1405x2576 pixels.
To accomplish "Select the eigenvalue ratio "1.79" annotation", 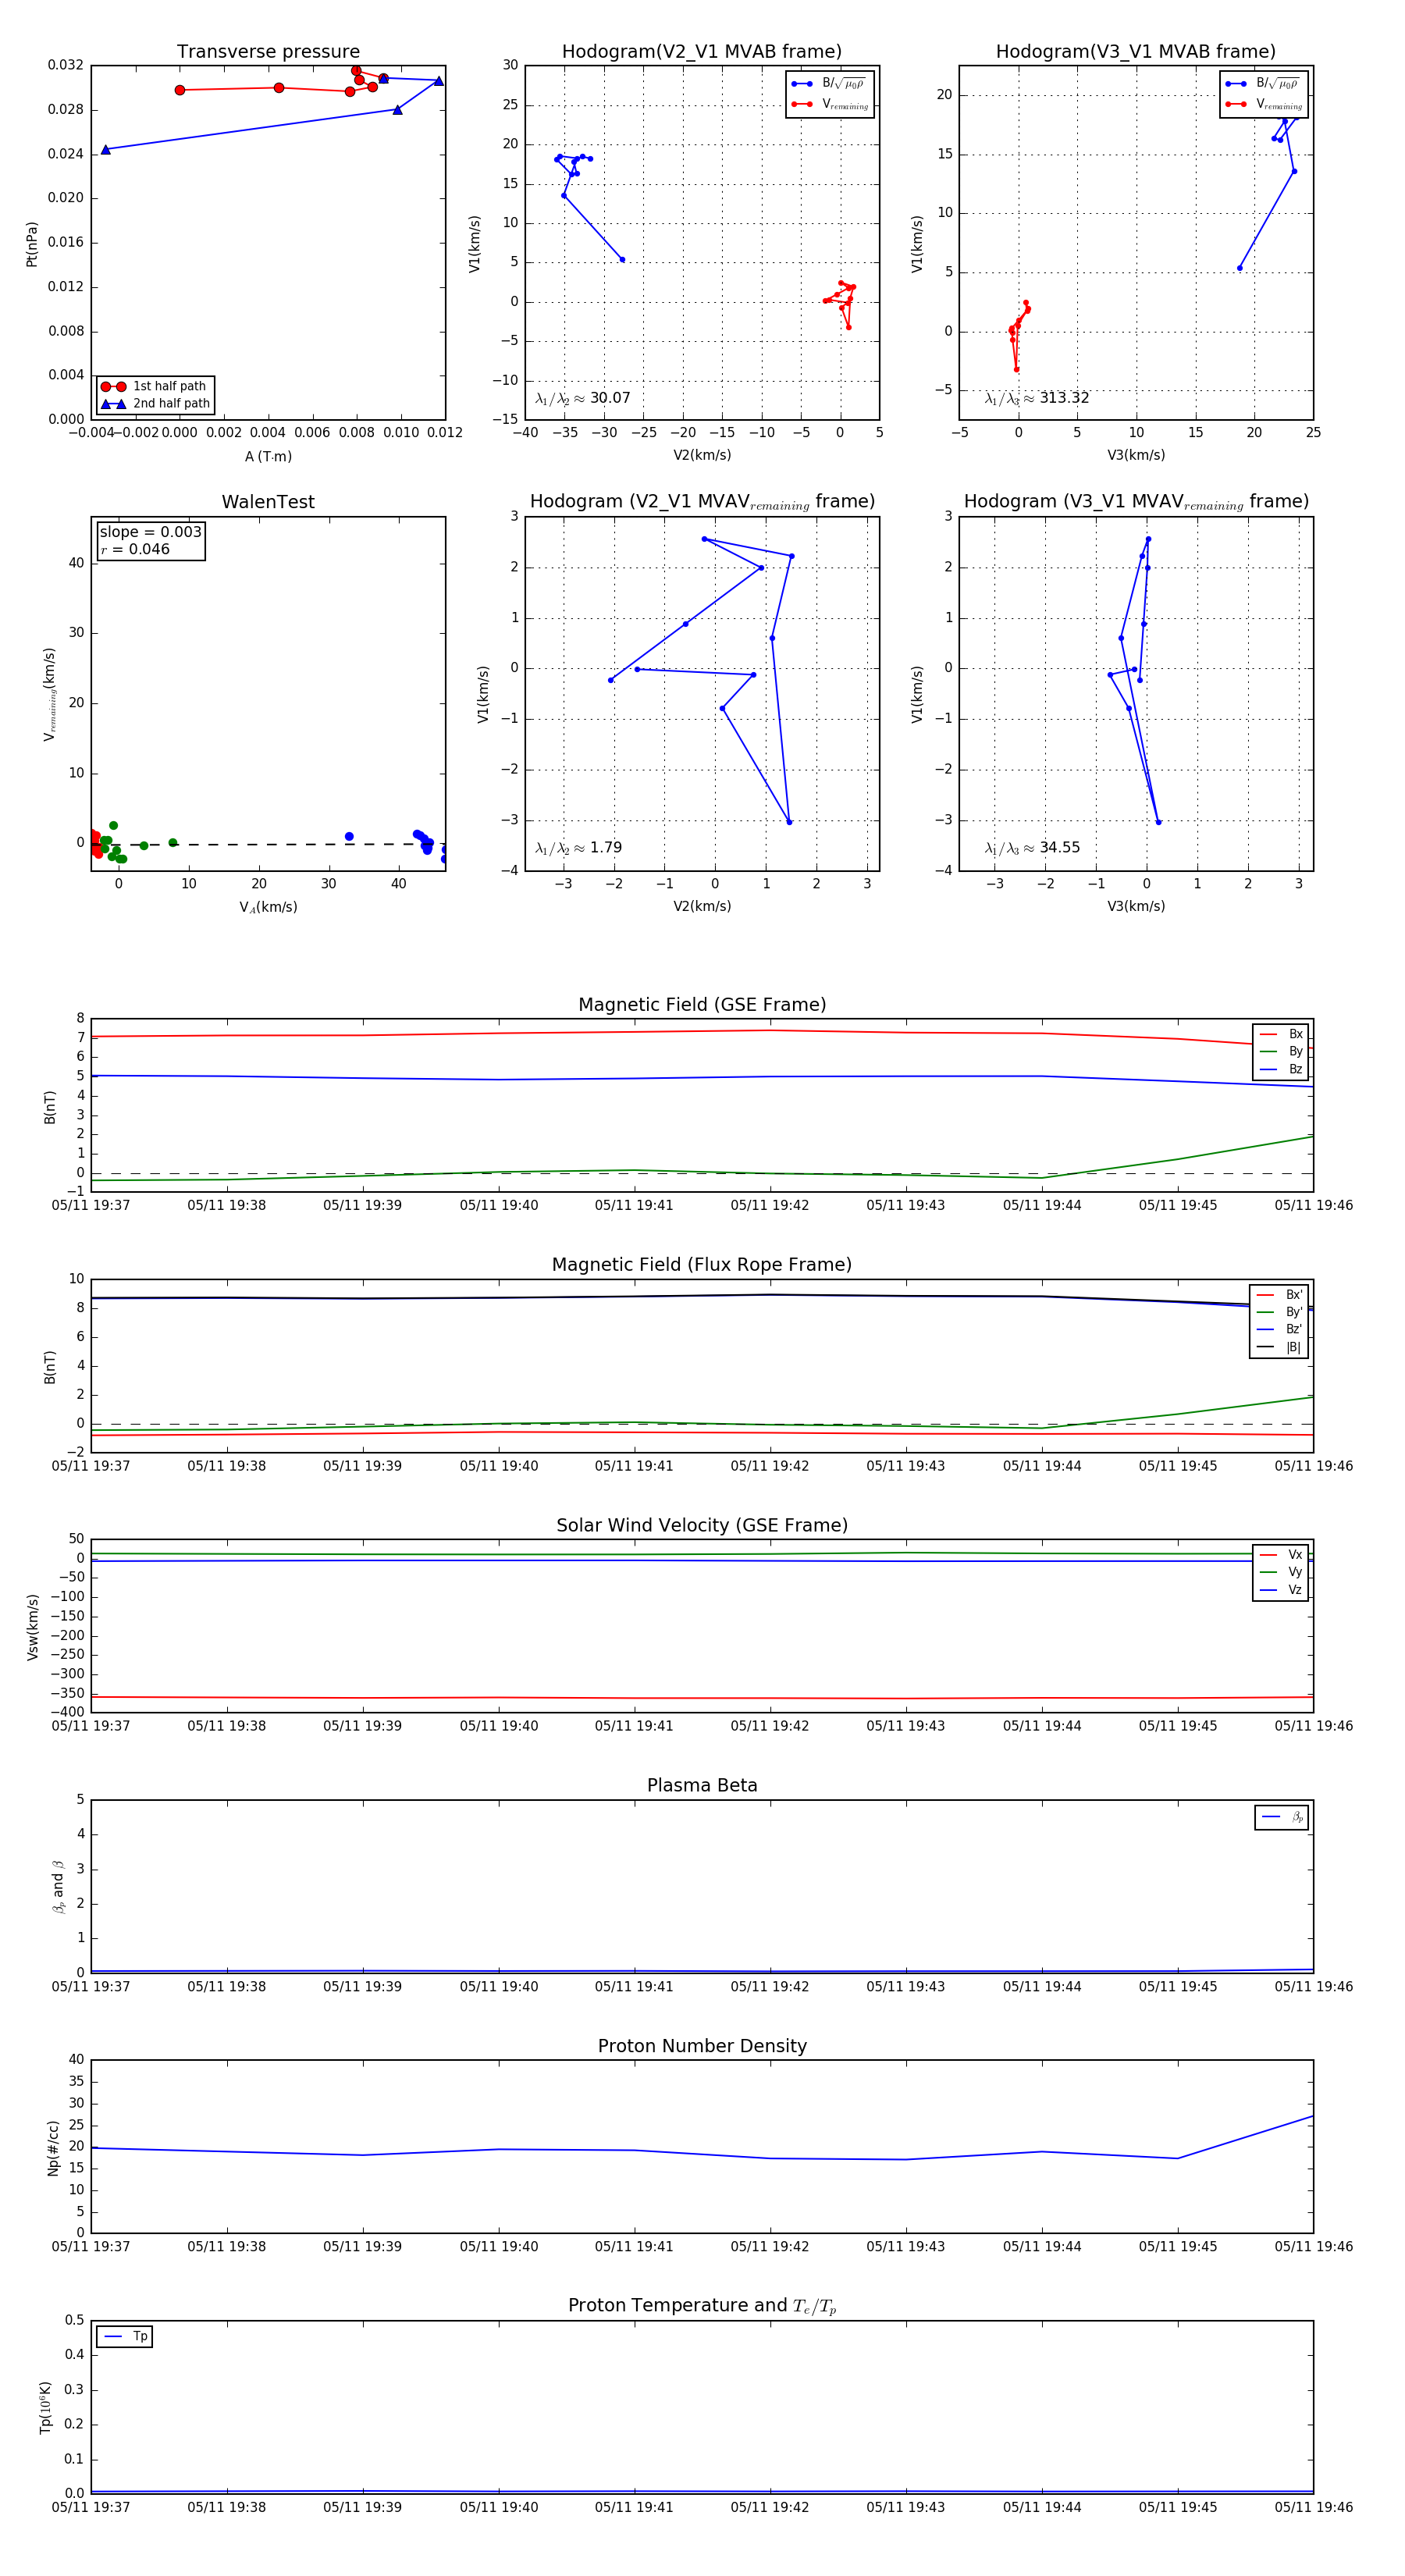I will 578,848.
